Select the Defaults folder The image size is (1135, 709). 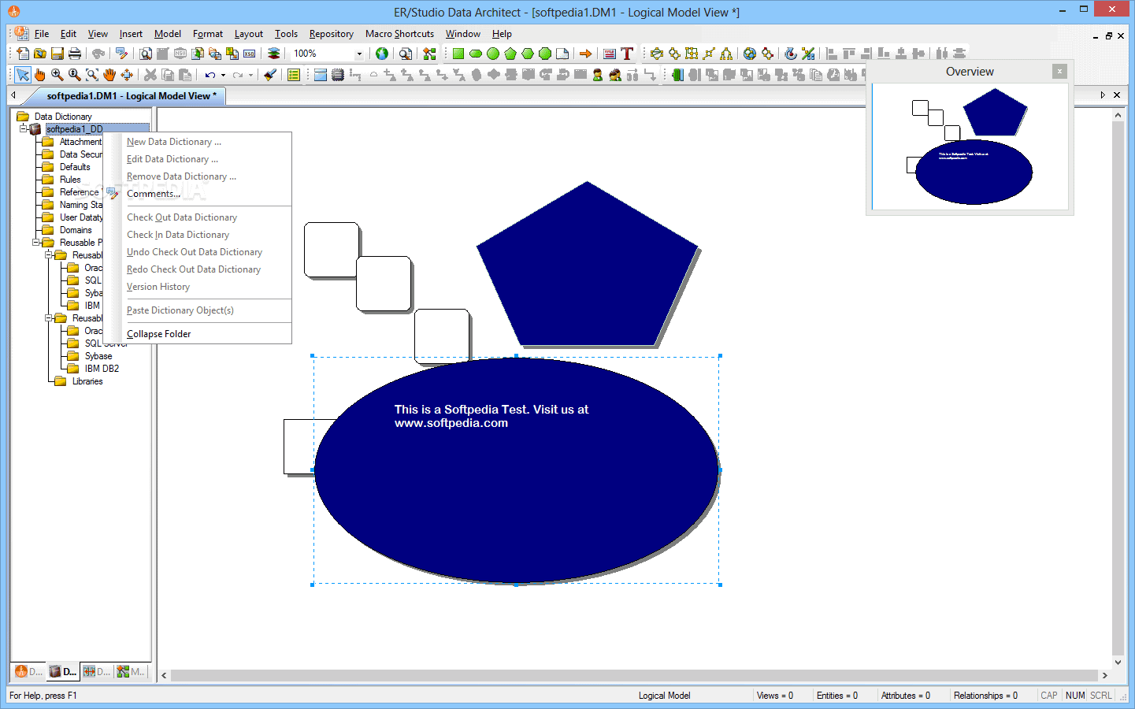pyautogui.click(x=75, y=167)
